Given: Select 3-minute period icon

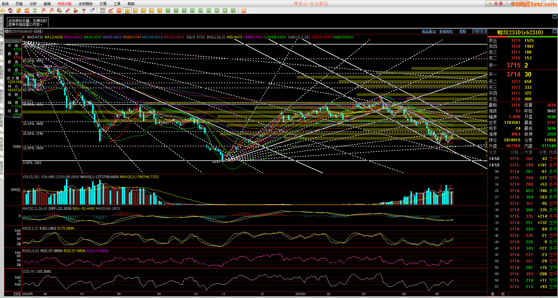Looking at the screenshot, I should click(x=176, y=10).
